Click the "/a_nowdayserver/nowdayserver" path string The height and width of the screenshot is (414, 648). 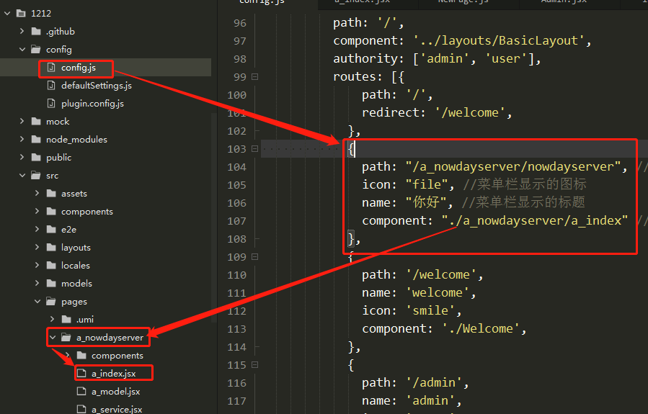click(x=513, y=167)
